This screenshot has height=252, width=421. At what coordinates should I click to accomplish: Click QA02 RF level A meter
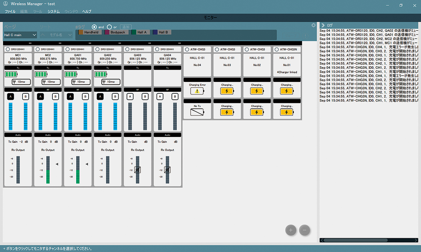coord(100,117)
